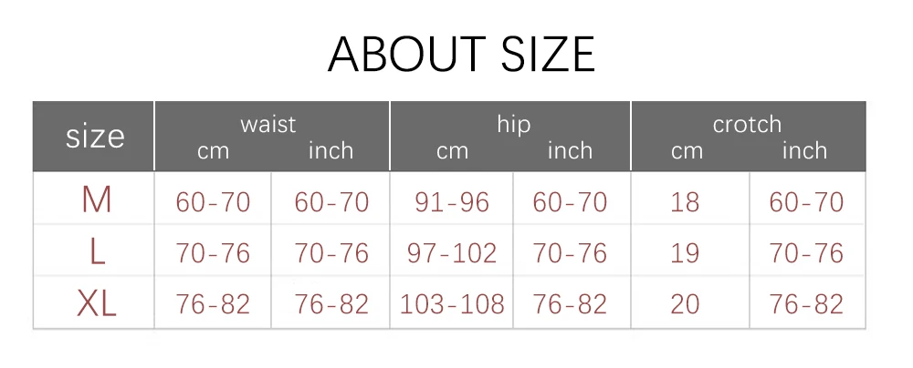Image resolution: width=913 pixels, height=368 pixels.
Task: Click the inch label under waist
Action: click(x=331, y=150)
